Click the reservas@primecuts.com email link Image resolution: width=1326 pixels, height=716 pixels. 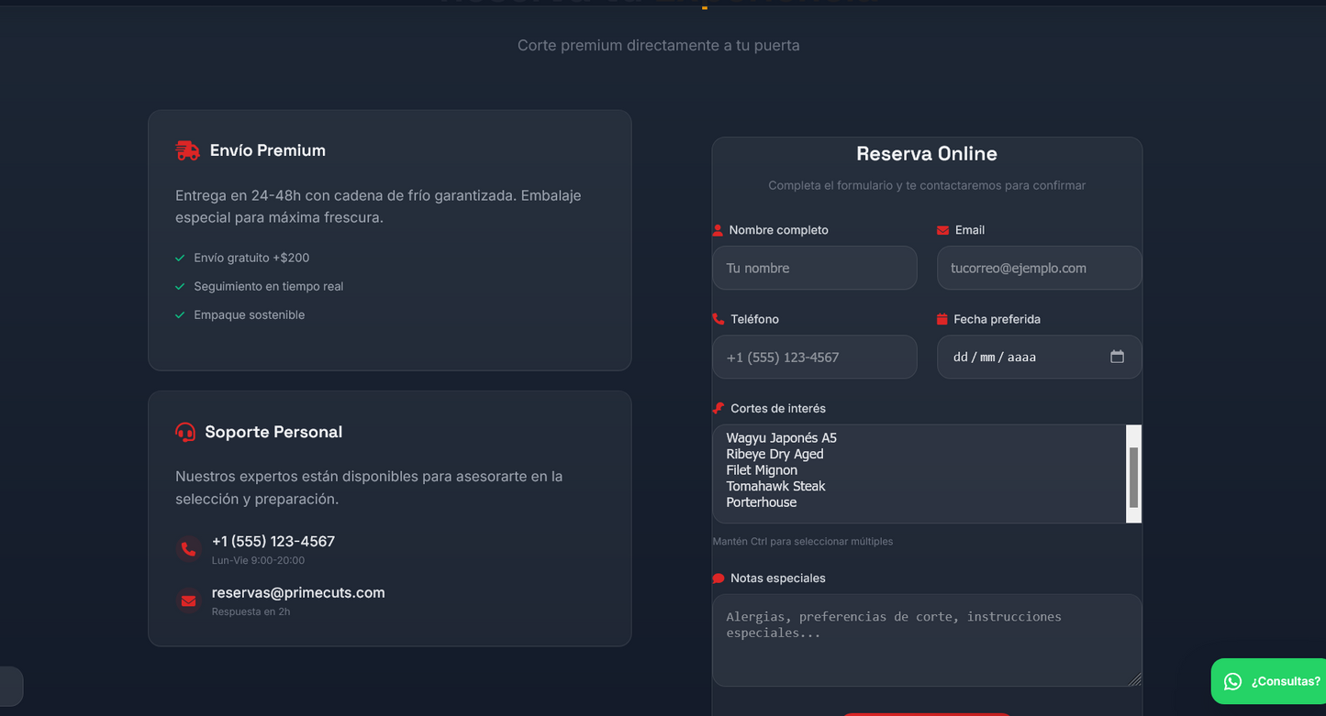tap(298, 592)
